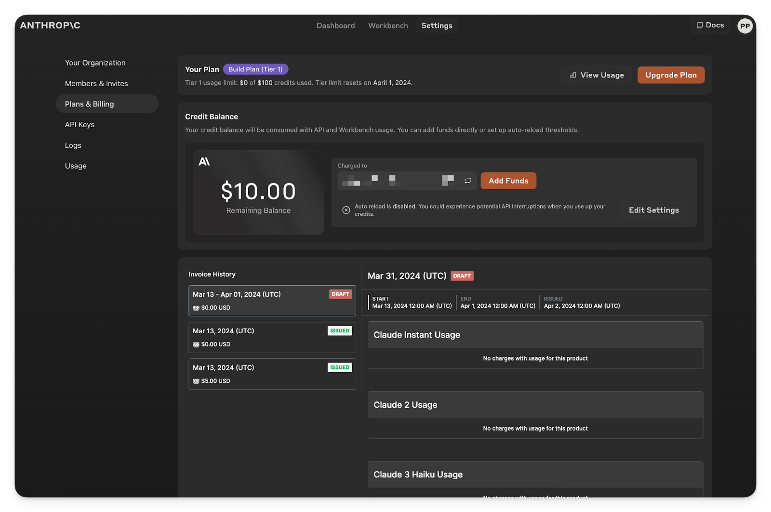Click the Build Plan (Tier 1) badge

coord(255,69)
